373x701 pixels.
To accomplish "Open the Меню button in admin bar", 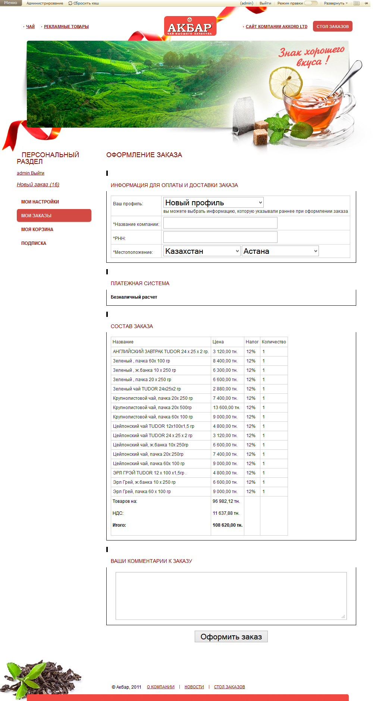I will [x=11, y=3].
